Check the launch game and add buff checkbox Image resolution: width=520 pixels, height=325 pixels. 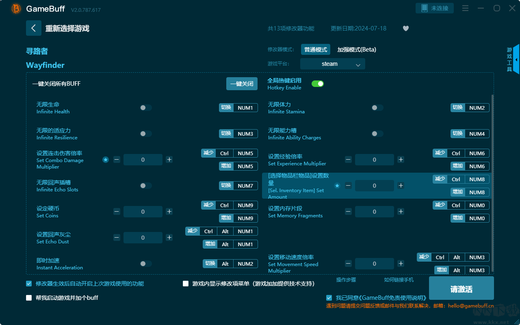pyautogui.click(x=29, y=298)
